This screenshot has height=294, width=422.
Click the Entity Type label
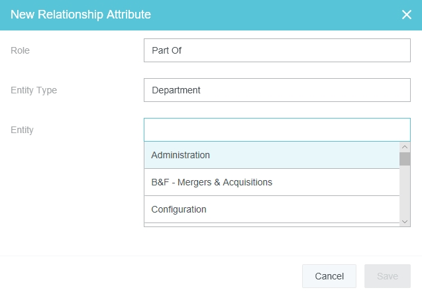34,90
